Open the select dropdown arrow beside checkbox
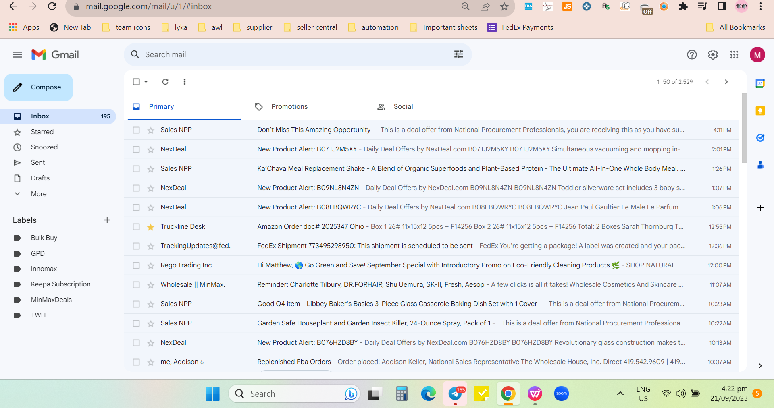The width and height of the screenshot is (774, 408). (146, 82)
